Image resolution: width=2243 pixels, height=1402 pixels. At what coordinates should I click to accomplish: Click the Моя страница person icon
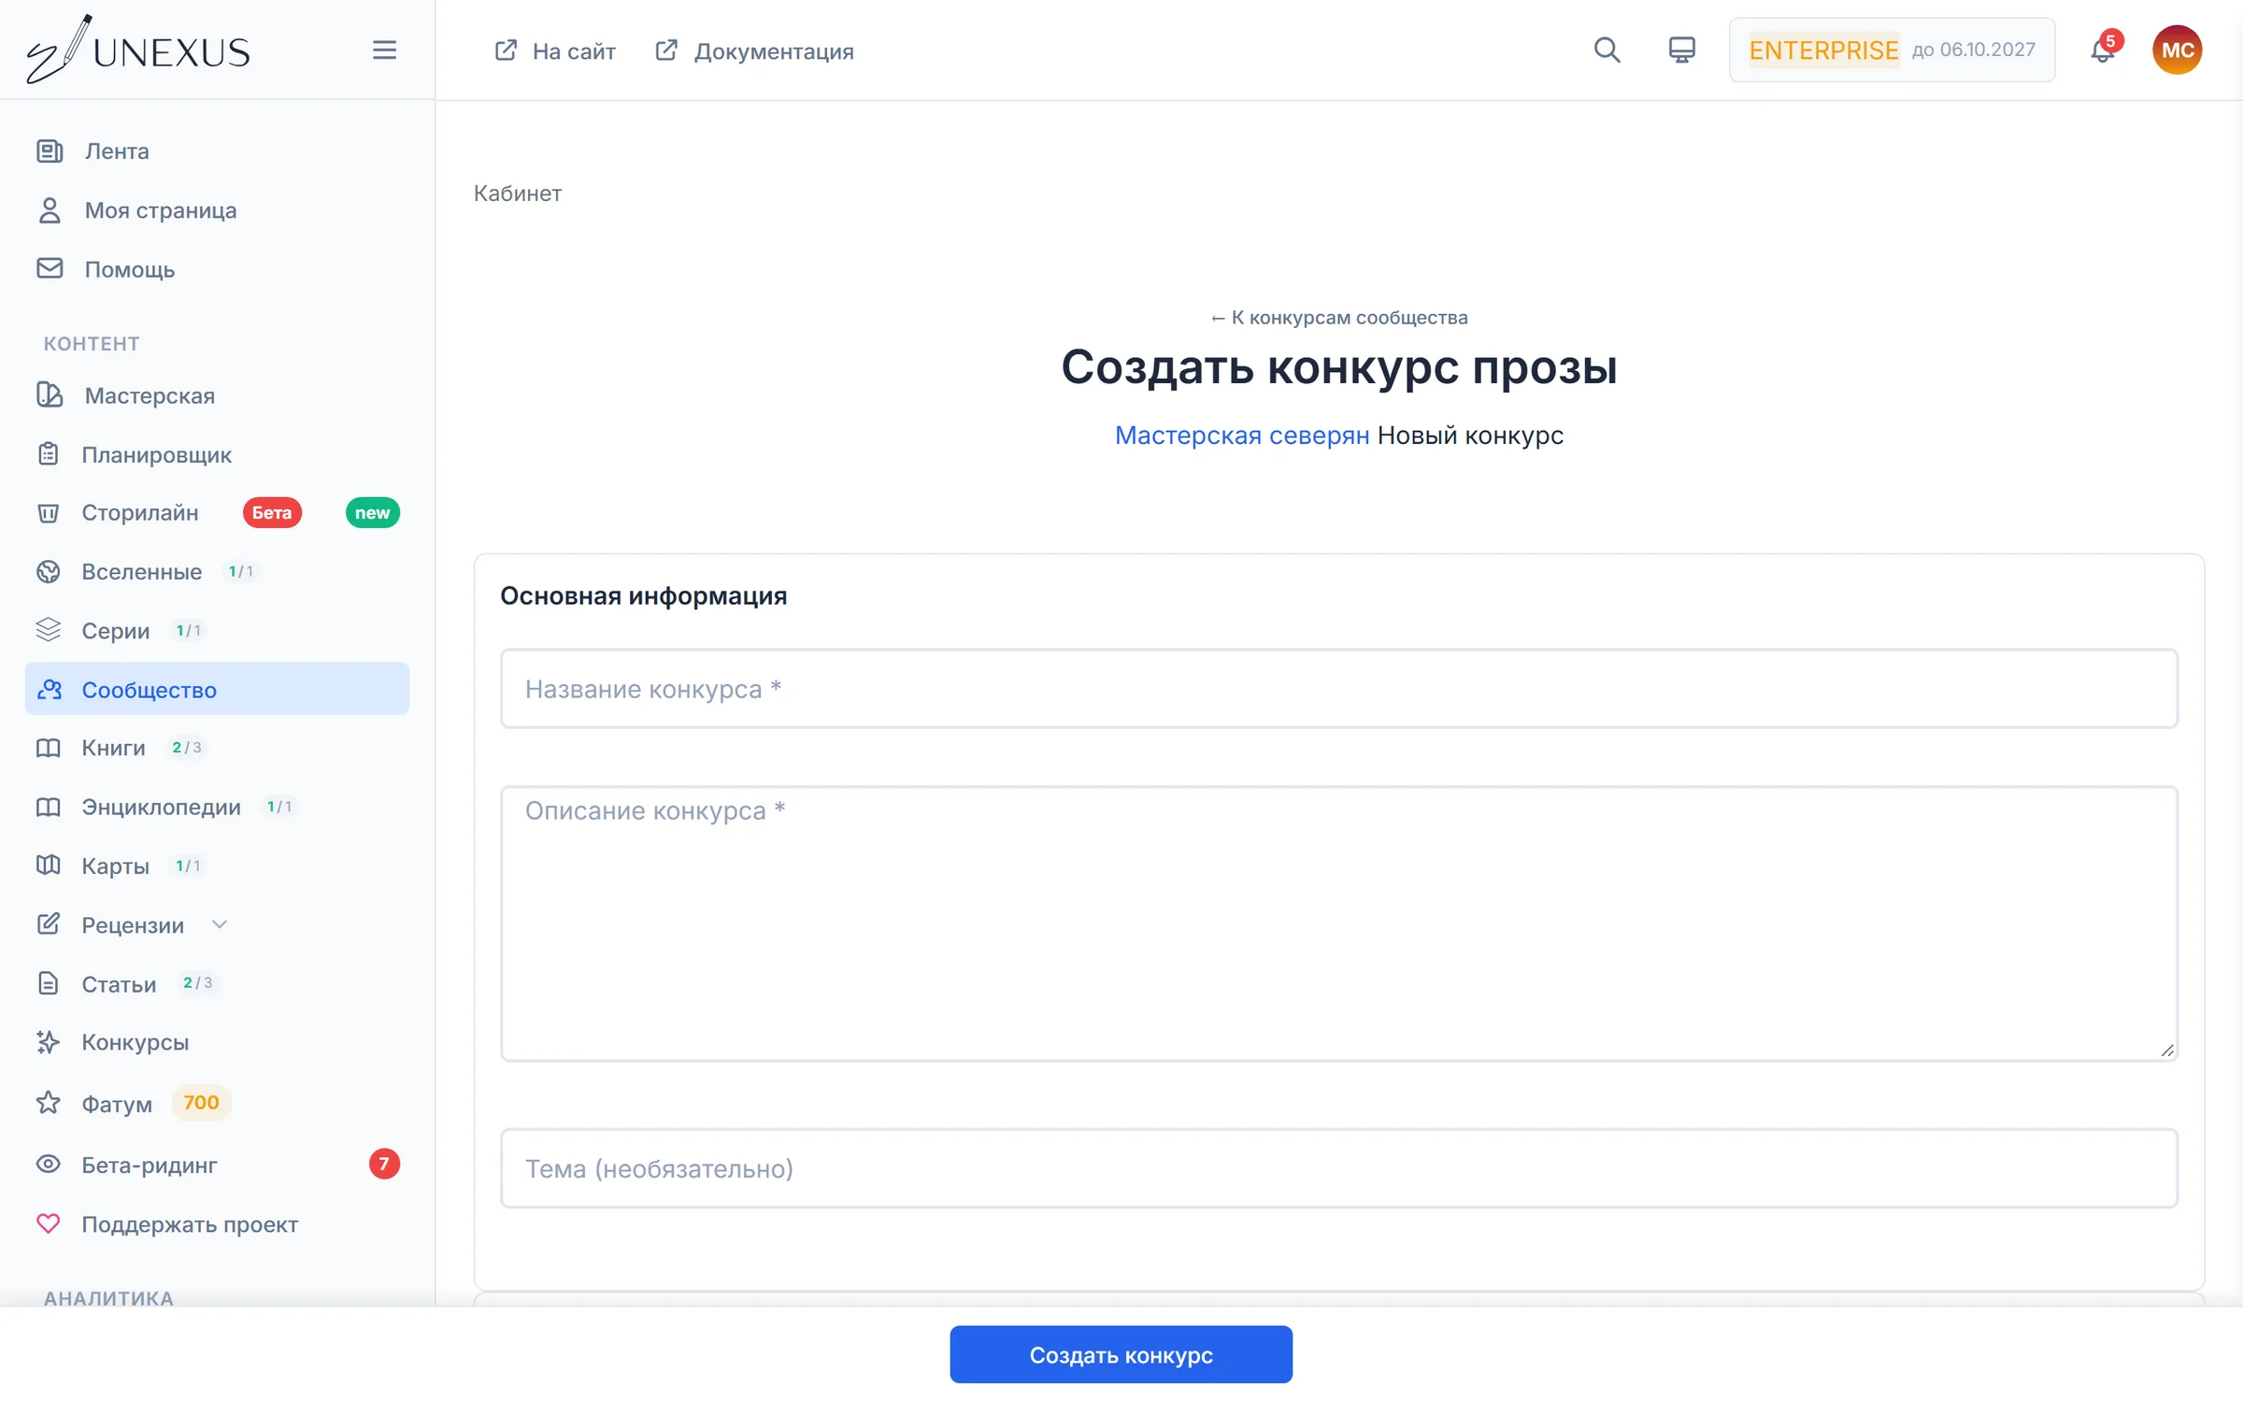click(x=50, y=210)
